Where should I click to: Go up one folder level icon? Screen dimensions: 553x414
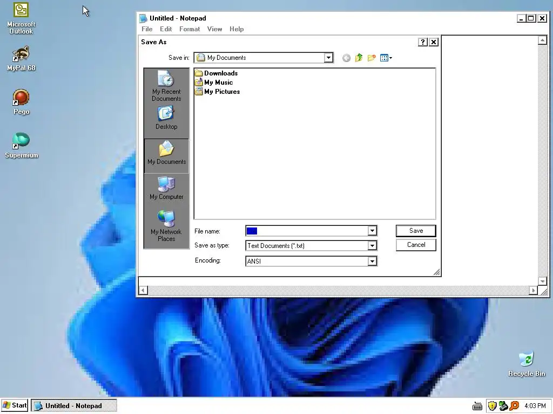pos(359,58)
